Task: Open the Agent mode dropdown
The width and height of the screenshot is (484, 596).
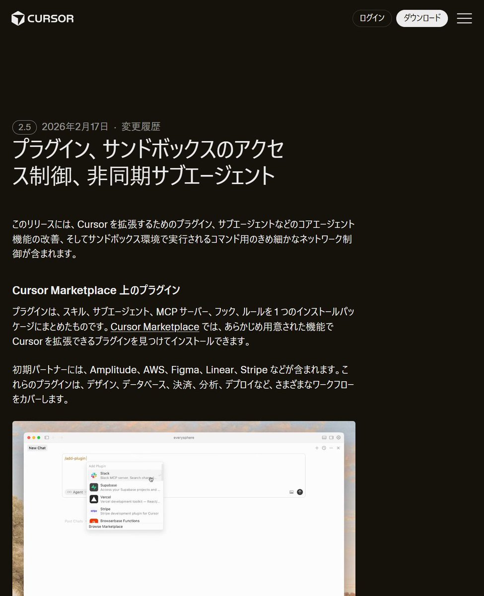Action: 76,492
